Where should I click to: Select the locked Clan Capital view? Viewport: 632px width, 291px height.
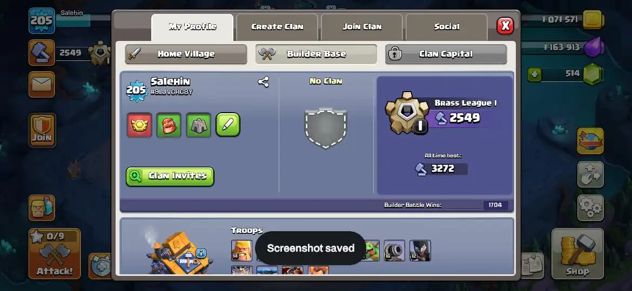coord(446,54)
